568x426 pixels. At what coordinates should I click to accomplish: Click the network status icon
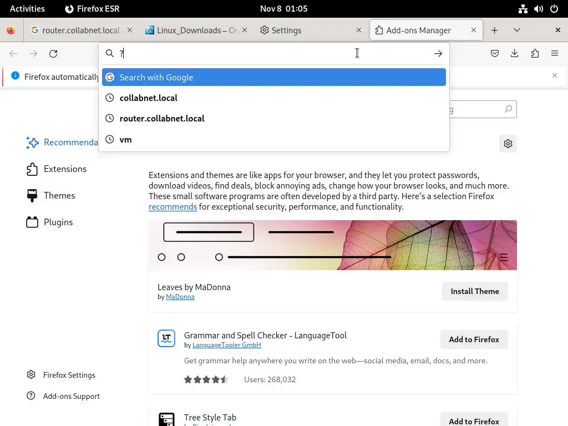(523, 9)
